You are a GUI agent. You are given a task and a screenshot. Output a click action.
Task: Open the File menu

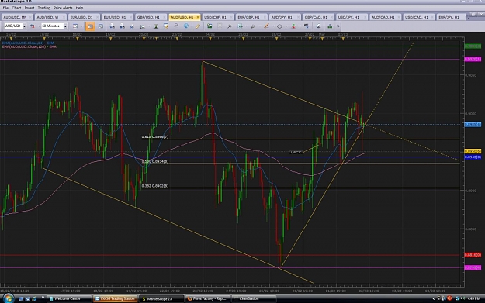pyautogui.click(x=5, y=8)
